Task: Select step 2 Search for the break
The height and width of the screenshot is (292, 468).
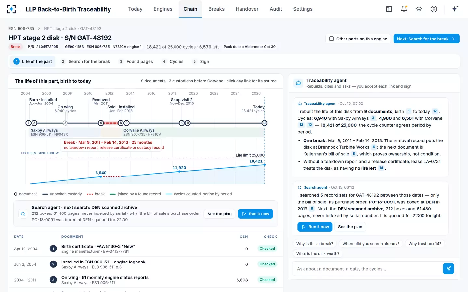Action: coord(85,61)
